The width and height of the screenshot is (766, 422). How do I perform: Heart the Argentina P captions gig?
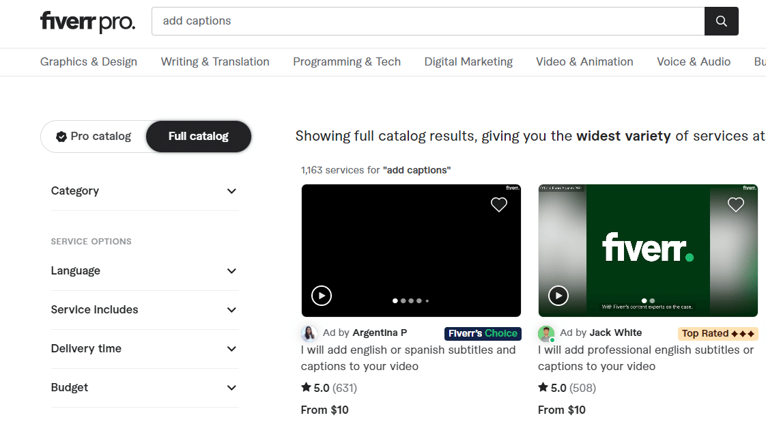click(498, 204)
